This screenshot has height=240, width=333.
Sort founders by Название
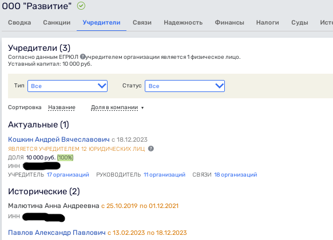point(62,107)
